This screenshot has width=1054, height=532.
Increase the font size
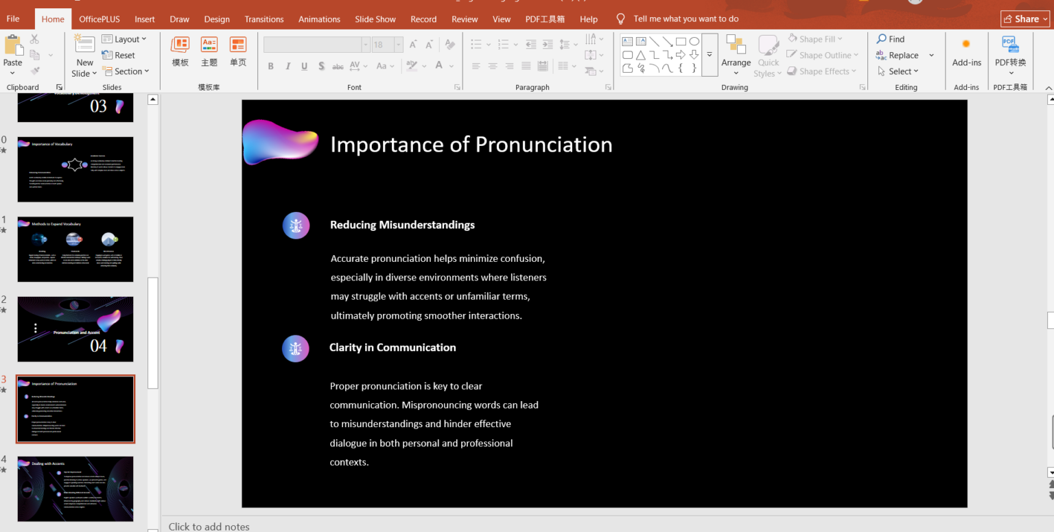[413, 45]
